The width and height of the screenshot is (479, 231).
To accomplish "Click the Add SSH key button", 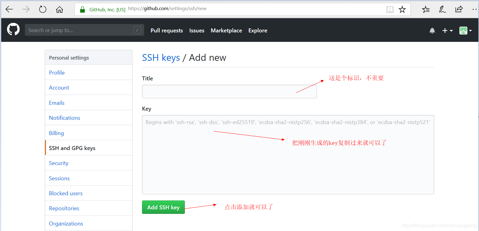I will click(163, 207).
